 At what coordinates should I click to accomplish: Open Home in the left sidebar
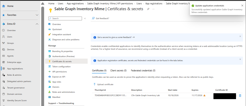[x=10, y=6]
